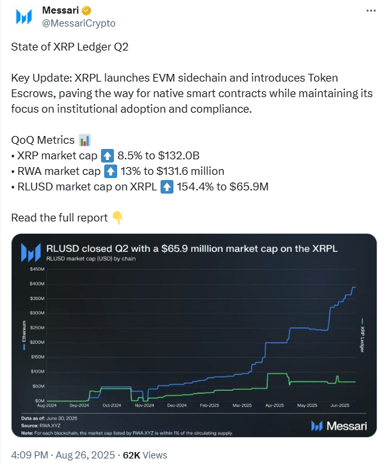Screen dimensions: 389x463
Task: Click the gold verified badge beside Messari
Action: (87, 11)
